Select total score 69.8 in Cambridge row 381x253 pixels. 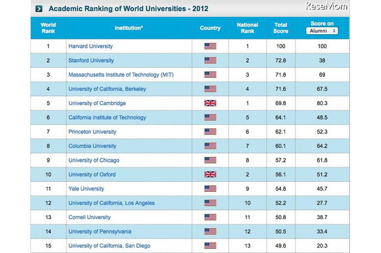[x=280, y=103]
